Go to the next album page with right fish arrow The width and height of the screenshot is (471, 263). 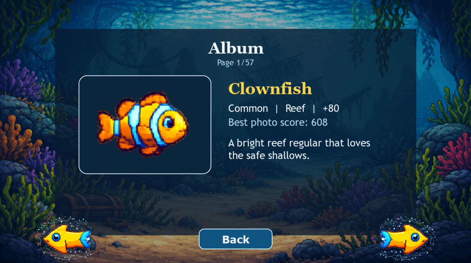405,239
